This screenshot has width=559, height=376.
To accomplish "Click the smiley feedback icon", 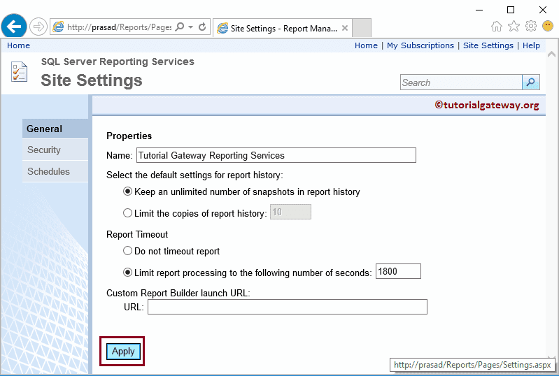I will coord(548,26).
